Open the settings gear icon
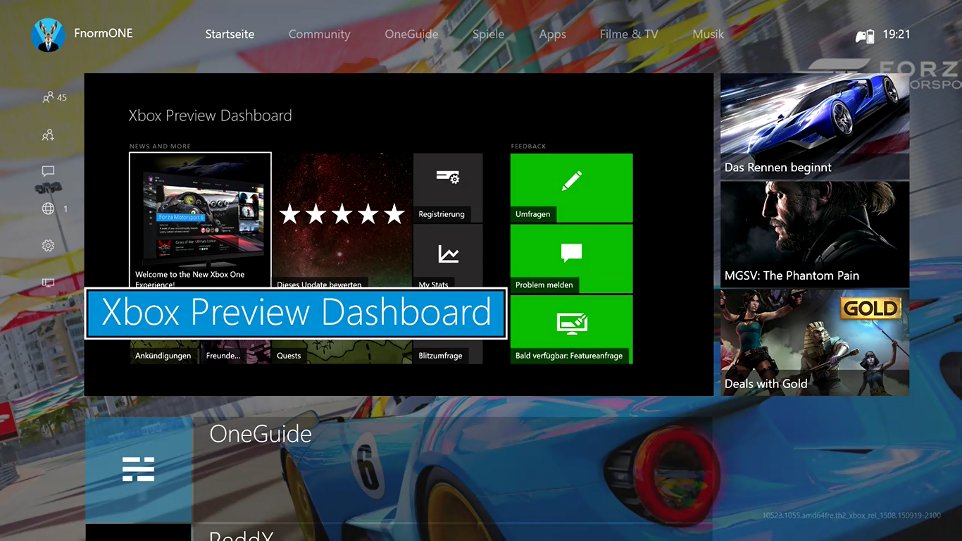Viewport: 962px width, 541px height. (x=48, y=245)
